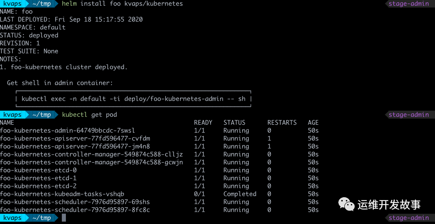
Task: Click pod name 'foo-kubernetes-etcd-1'
Action: pos(38,178)
